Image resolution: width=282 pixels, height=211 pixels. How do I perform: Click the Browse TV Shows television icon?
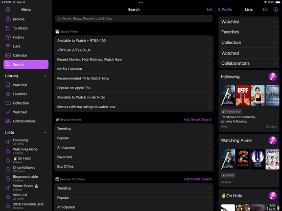pos(57,179)
